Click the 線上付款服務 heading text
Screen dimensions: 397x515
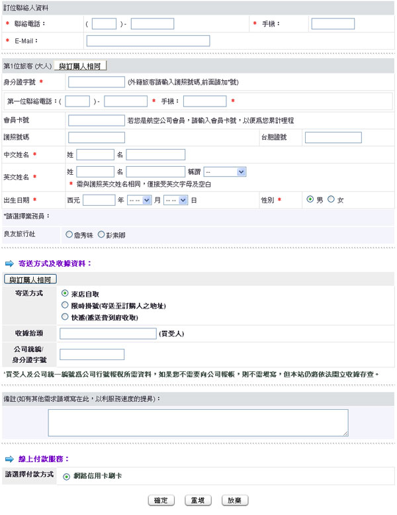coord(44,459)
